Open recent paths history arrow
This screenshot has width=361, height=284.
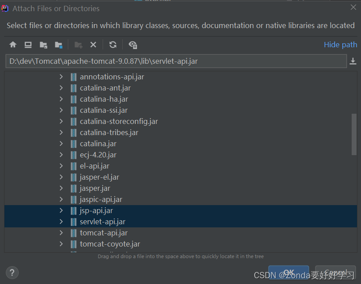click(353, 61)
